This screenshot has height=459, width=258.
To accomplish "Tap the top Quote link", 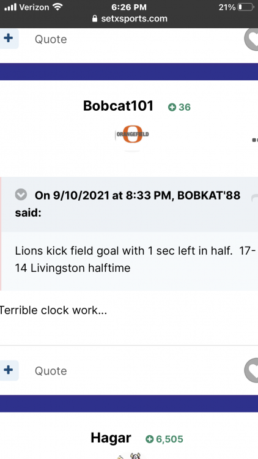I will click(51, 39).
